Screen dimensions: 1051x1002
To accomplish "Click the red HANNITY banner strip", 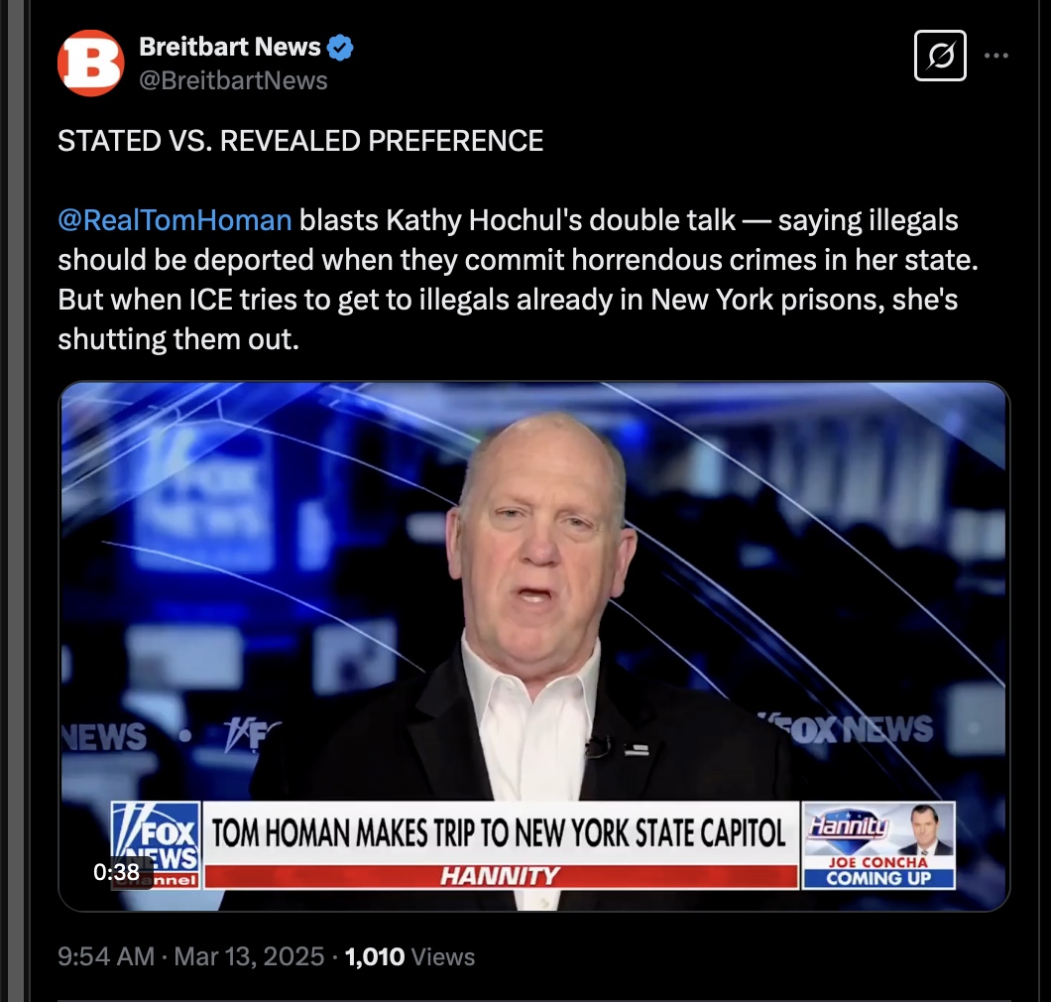I will coord(501,876).
